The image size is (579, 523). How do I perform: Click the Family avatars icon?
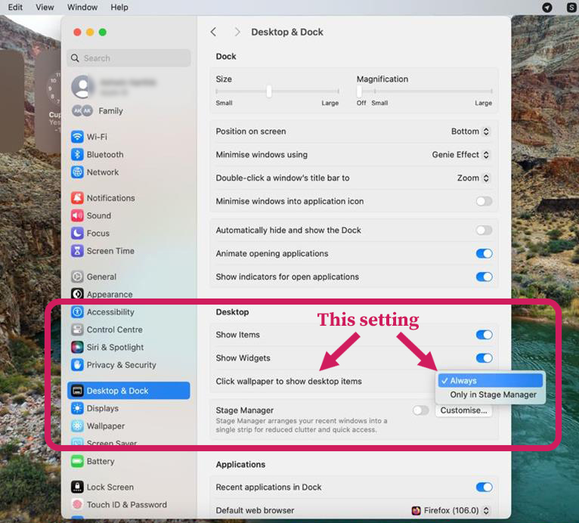coord(82,111)
